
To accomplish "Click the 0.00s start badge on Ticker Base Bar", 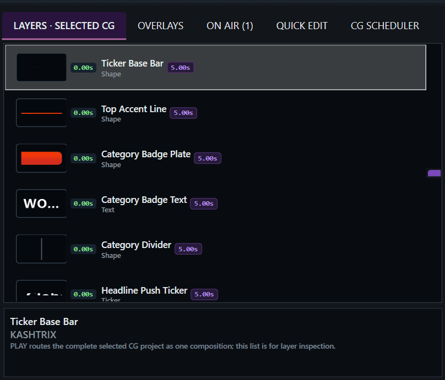I will click(x=83, y=68).
